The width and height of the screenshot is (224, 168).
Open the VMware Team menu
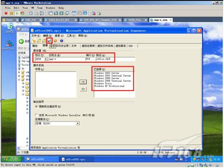40,8
